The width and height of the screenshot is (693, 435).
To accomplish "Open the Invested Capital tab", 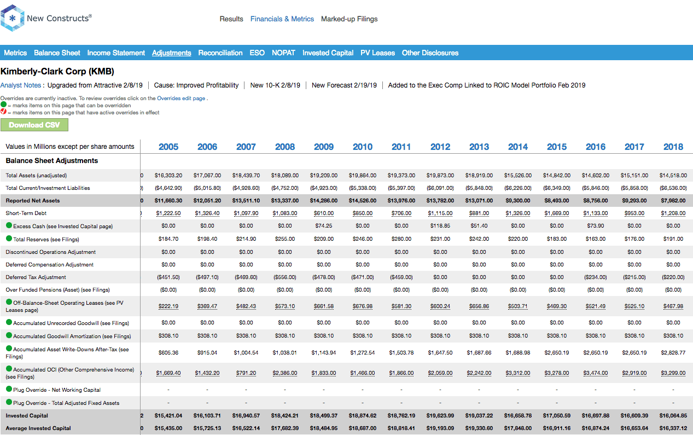I will [x=328, y=53].
